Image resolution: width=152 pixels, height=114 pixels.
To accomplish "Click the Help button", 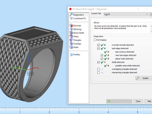I will click(x=148, y=101).
